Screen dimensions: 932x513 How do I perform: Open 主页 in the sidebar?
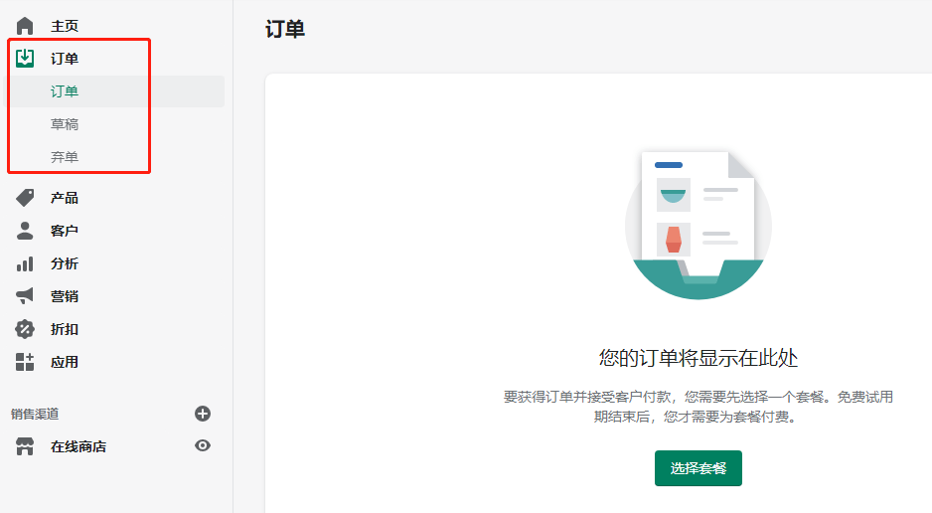[x=65, y=26]
